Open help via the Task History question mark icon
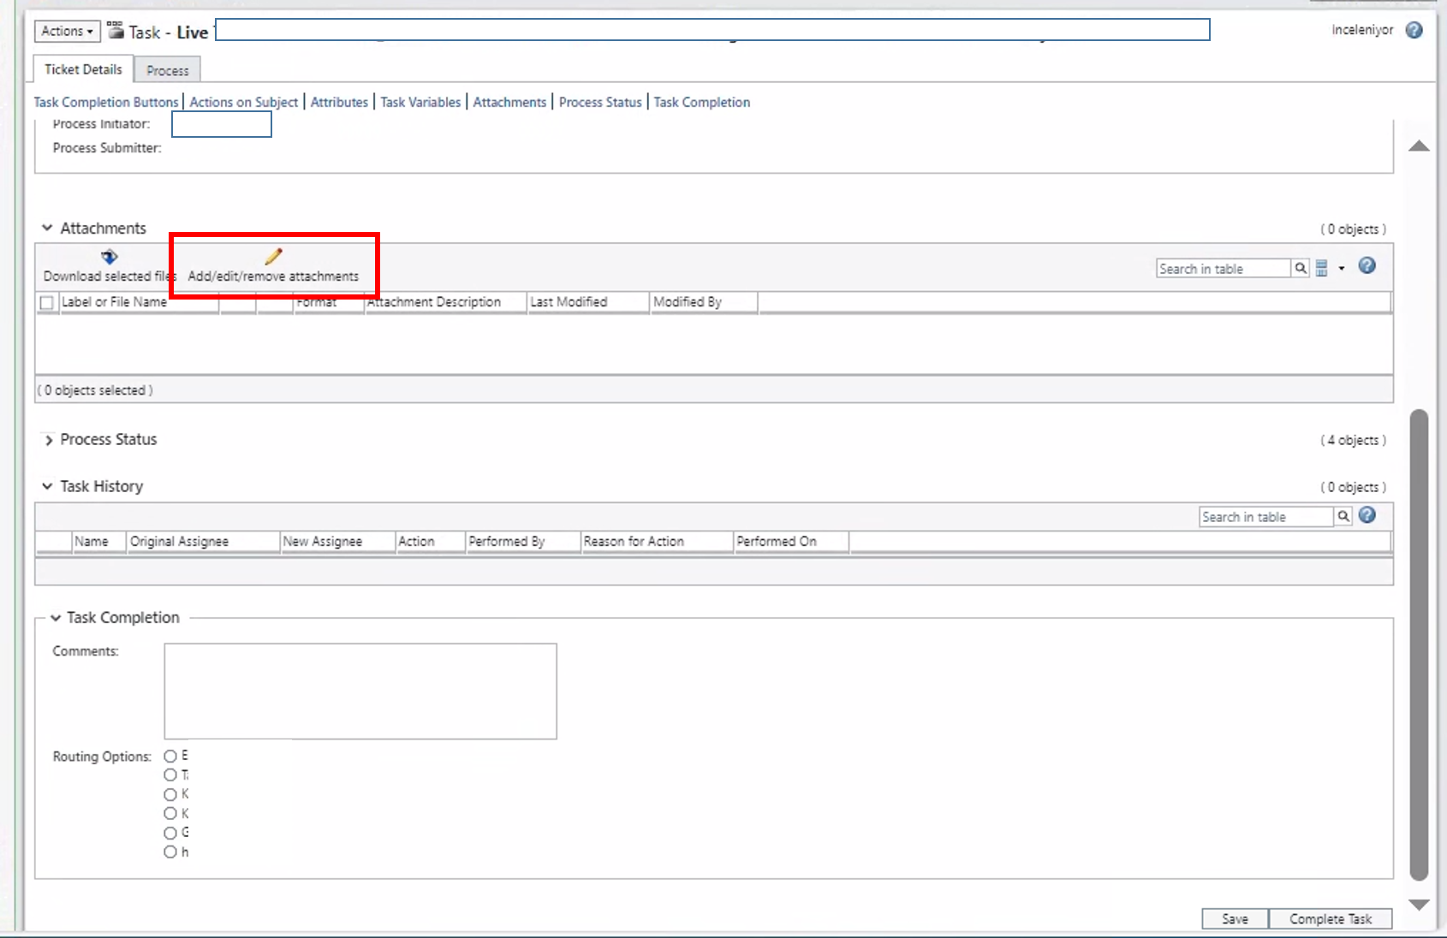1447x938 pixels. (1367, 515)
